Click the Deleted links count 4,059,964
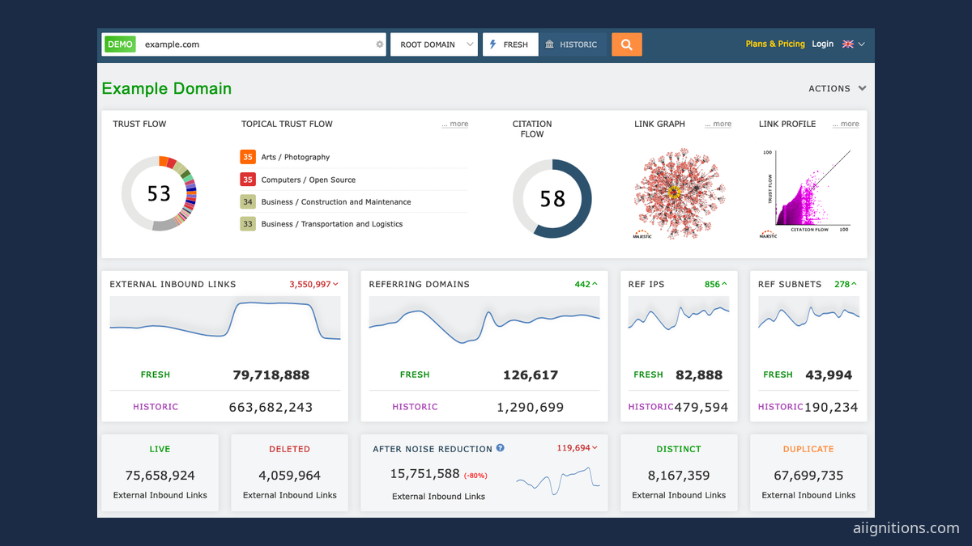The width and height of the screenshot is (972, 546). point(290,476)
